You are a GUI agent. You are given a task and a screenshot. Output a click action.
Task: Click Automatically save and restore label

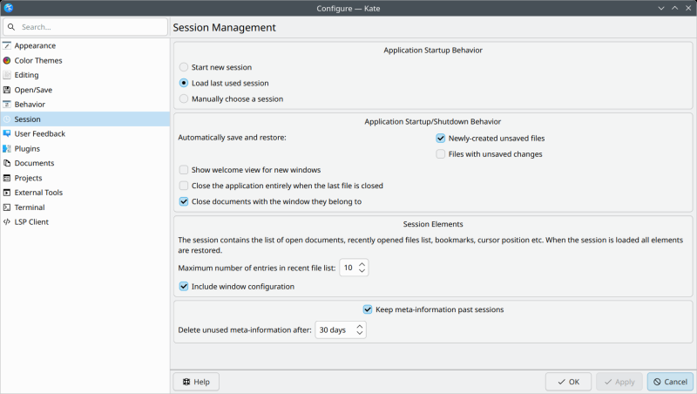click(x=233, y=138)
